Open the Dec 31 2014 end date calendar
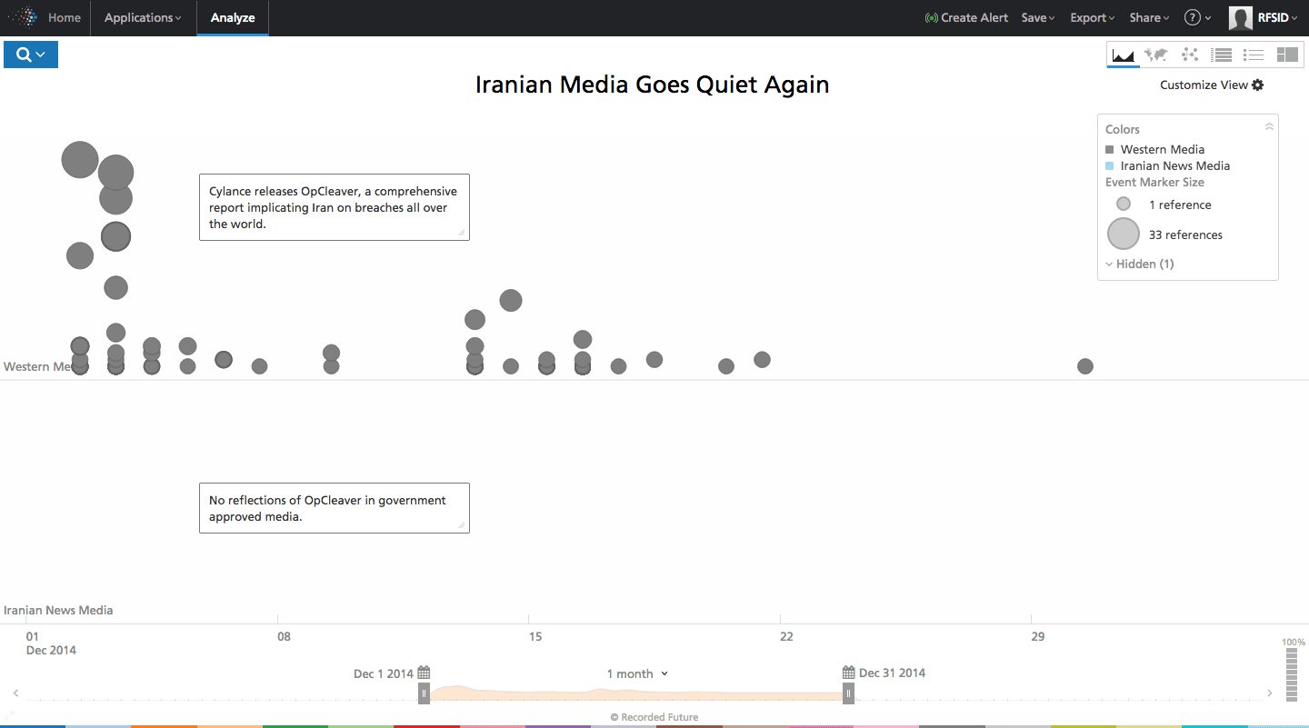The height and width of the screenshot is (728, 1309). tap(848, 673)
